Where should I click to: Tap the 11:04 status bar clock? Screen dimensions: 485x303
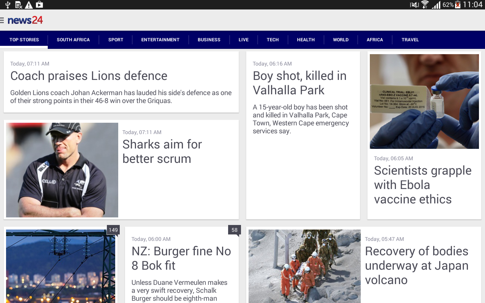(x=472, y=5)
